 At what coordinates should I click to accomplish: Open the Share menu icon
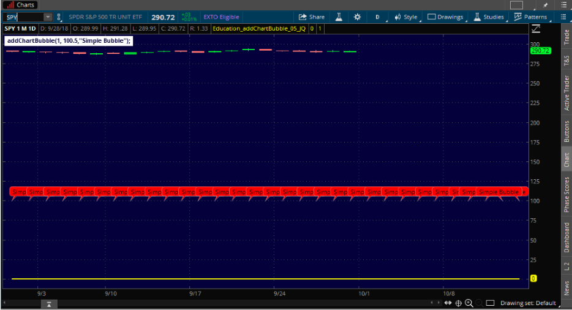[x=311, y=17]
